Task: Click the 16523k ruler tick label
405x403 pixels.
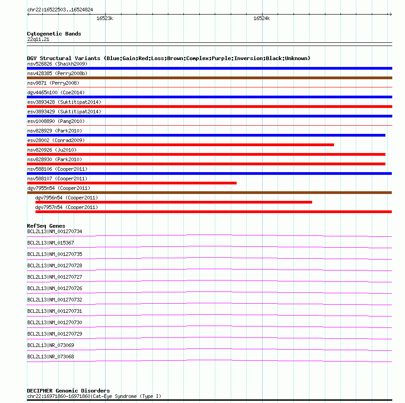Action: tap(105, 18)
